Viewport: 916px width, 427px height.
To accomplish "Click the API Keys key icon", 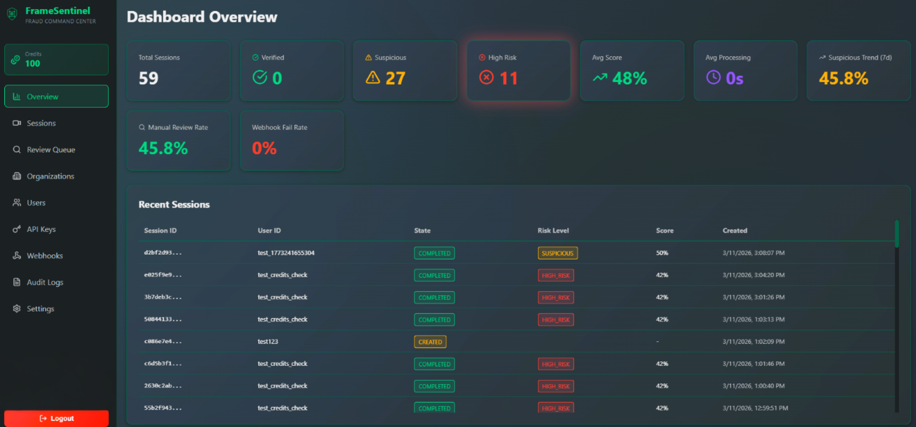I will 17,229.
